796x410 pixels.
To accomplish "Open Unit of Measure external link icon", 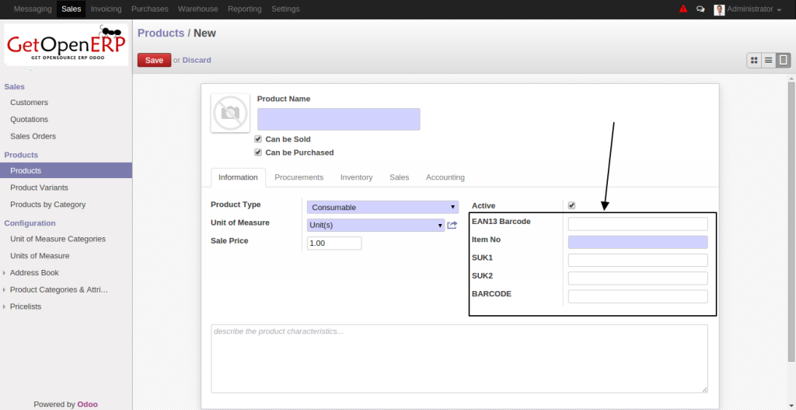I will click(x=452, y=226).
